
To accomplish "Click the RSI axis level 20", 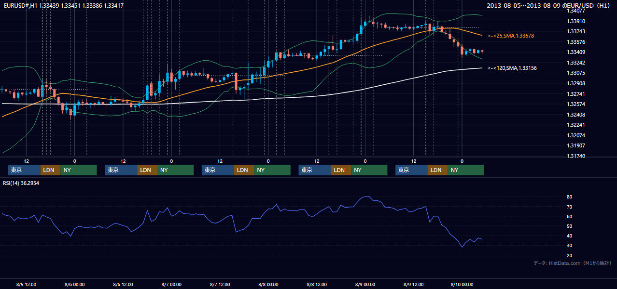I will [x=569, y=255].
